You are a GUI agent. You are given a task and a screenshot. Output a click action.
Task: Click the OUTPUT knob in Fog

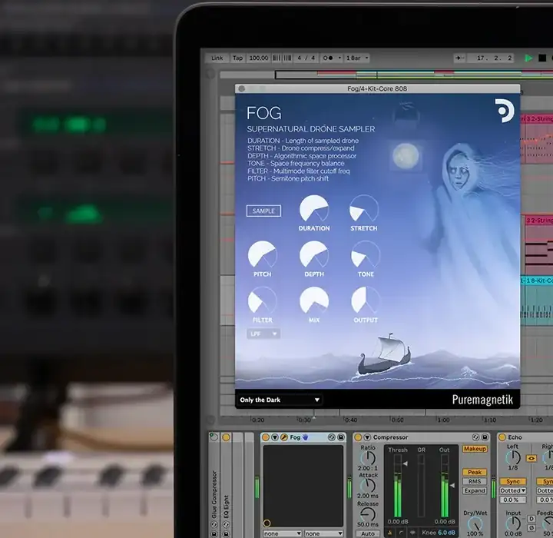tap(366, 301)
